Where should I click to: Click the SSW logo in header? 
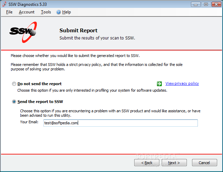23,32
